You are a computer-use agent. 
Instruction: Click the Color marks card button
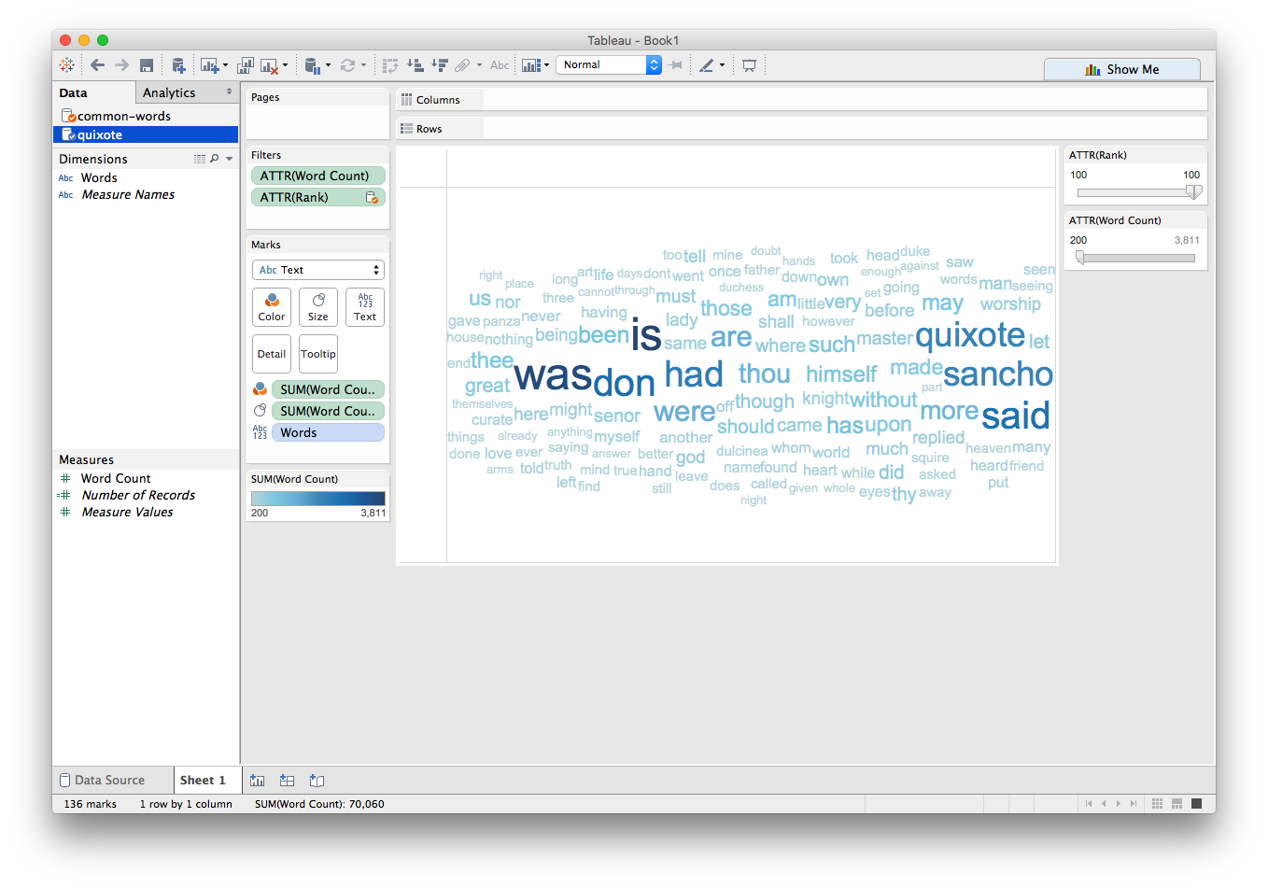click(272, 306)
